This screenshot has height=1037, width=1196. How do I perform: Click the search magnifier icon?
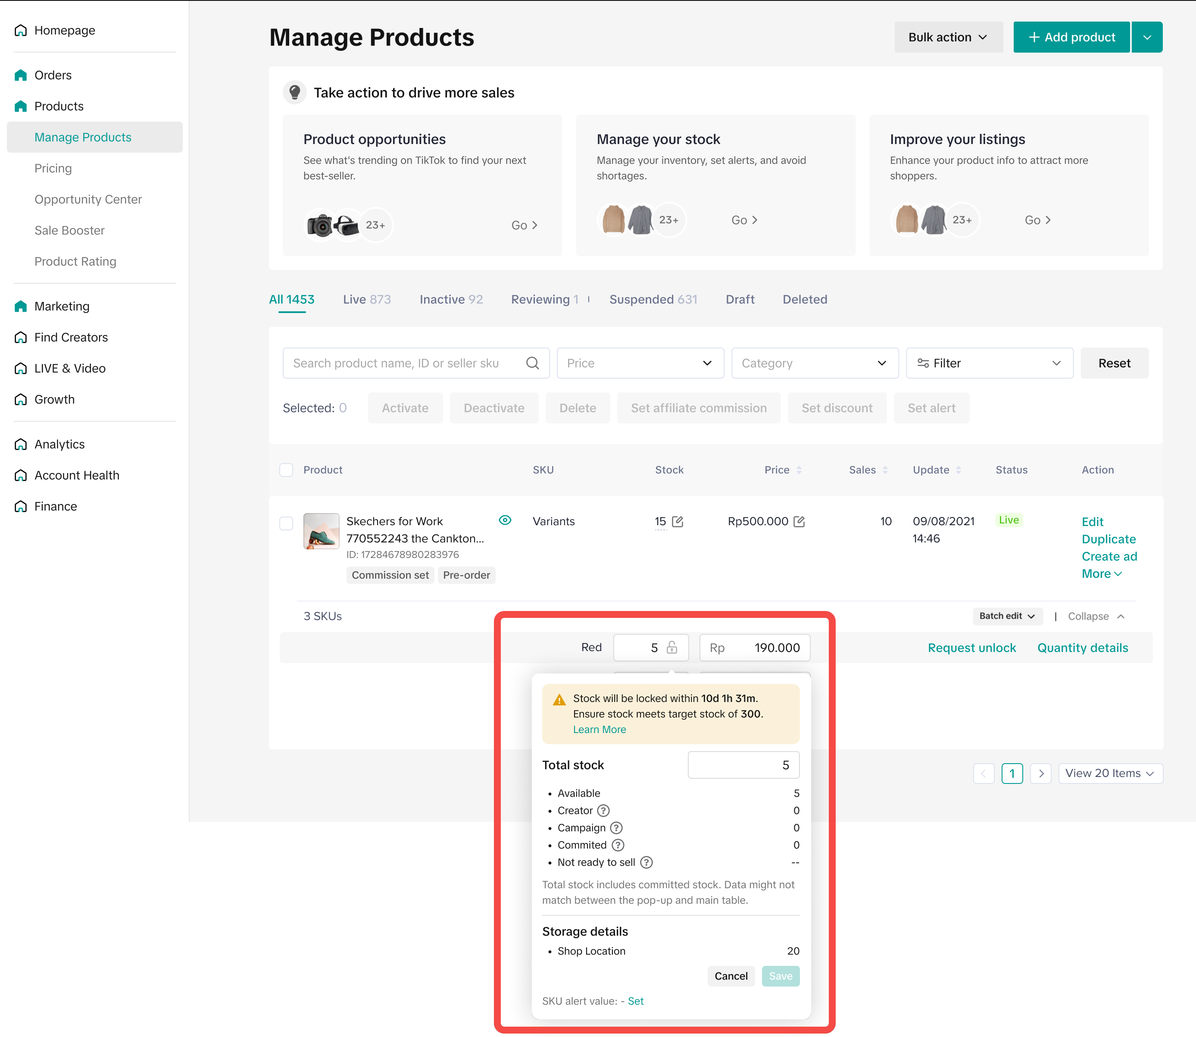[532, 363]
